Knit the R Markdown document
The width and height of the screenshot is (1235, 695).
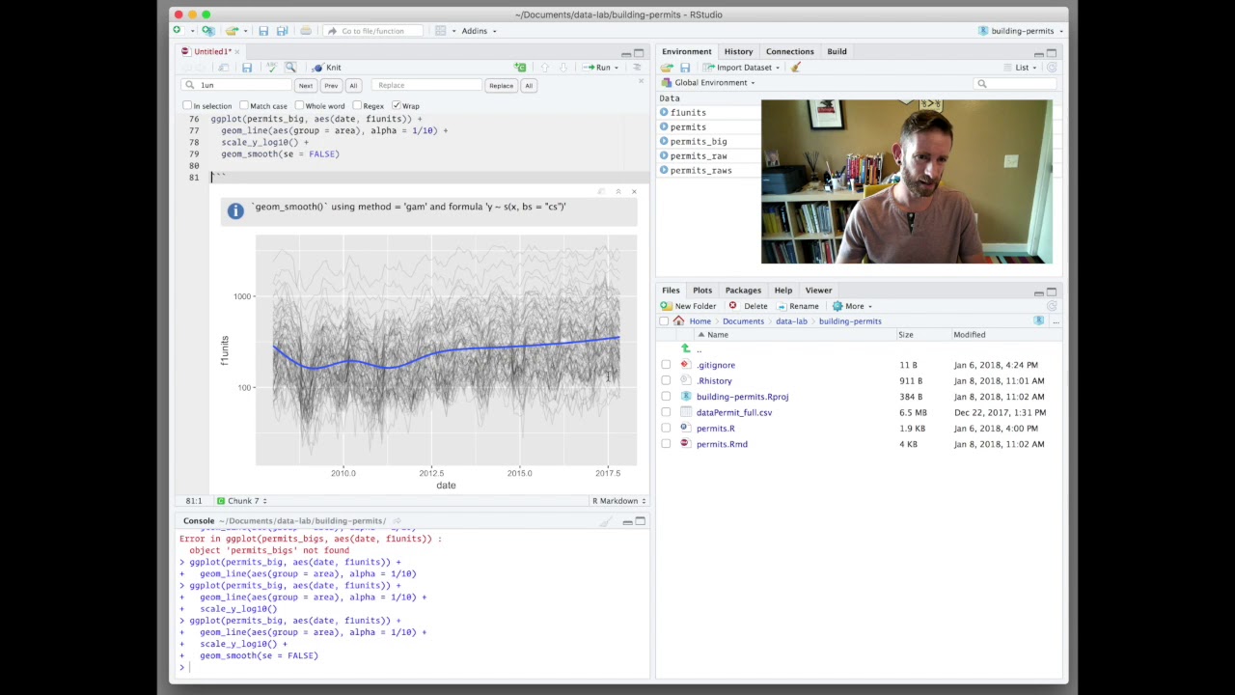tap(327, 68)
